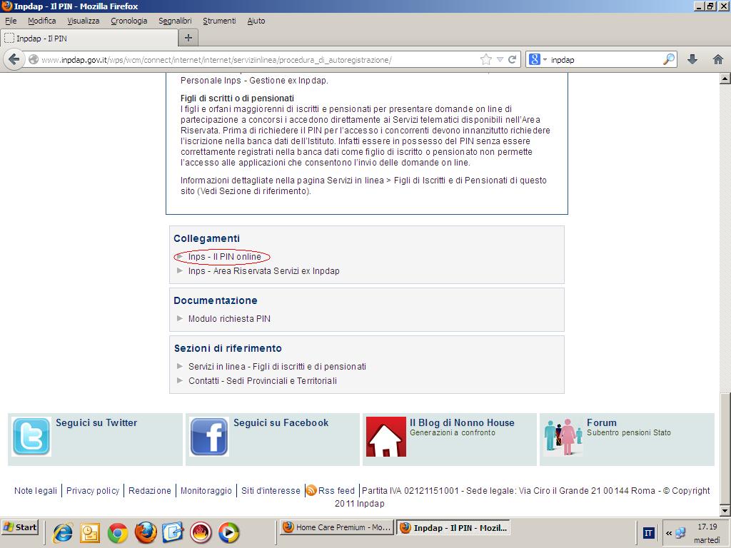Launch Google Chrome from the taskbar
The height and width of the screenshot is (548, 731).
tap(118, 532)
